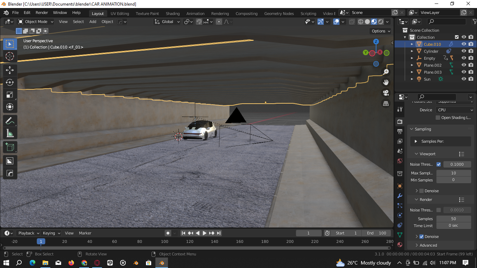477x268 pixels.
Task: Enable Render Noise Threshold checkbox
Action: pyautogui.click(x=439, y=210)
